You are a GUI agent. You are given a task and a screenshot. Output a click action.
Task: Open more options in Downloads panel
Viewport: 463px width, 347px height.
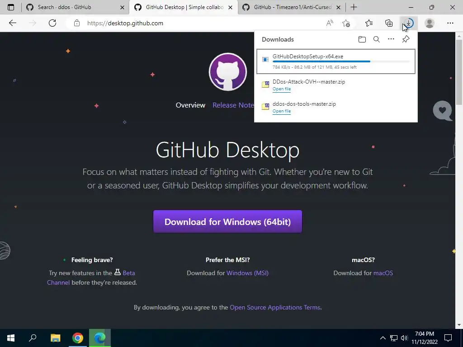391,39
